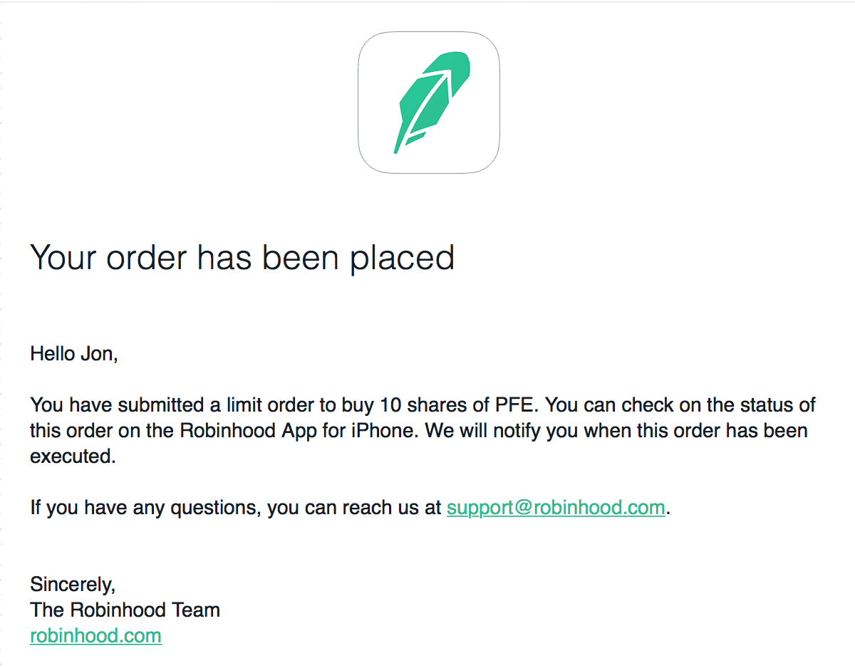Click 'The Robinhood Team' signature line
Viewport: 855px width, 668px height.
tap(125, 610)
